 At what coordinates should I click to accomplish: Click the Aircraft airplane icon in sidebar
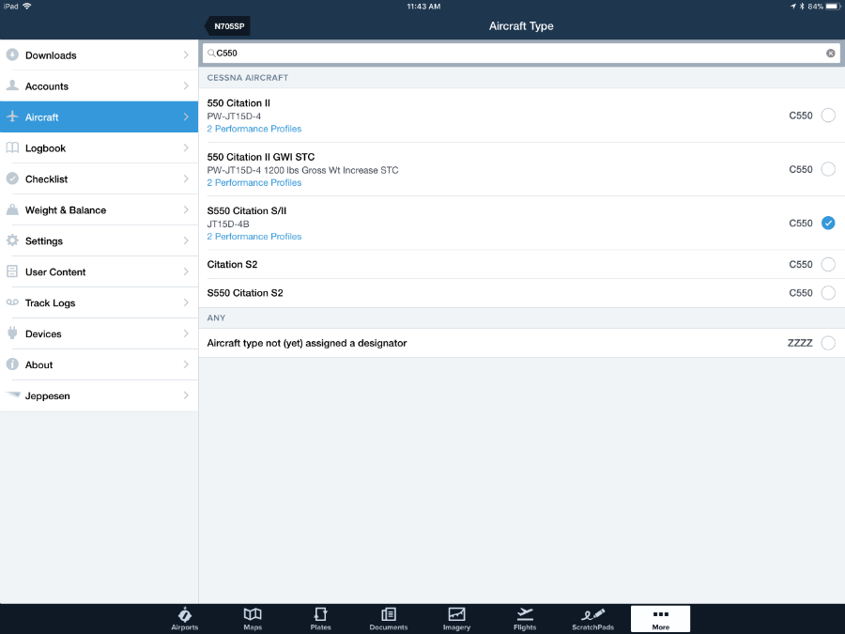click(12, 116)
